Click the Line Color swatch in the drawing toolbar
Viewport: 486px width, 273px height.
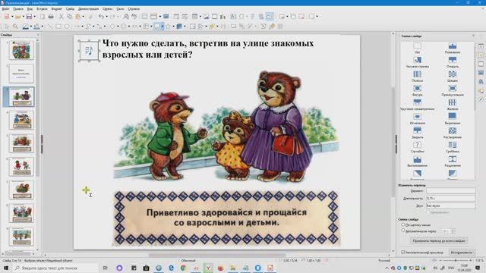click(25, 27)
